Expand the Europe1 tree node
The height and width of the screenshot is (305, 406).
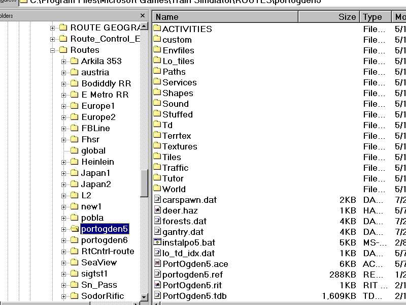(x=63, y=106)
